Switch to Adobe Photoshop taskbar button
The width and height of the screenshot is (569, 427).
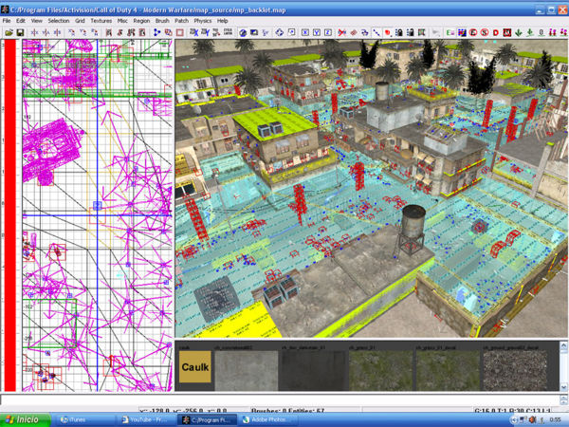pyautogui.click(x=267, y=420)
